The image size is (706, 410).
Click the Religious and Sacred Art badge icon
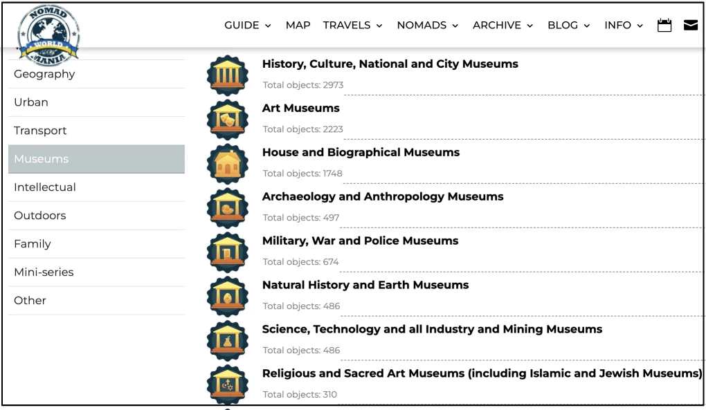coord(227,384)
